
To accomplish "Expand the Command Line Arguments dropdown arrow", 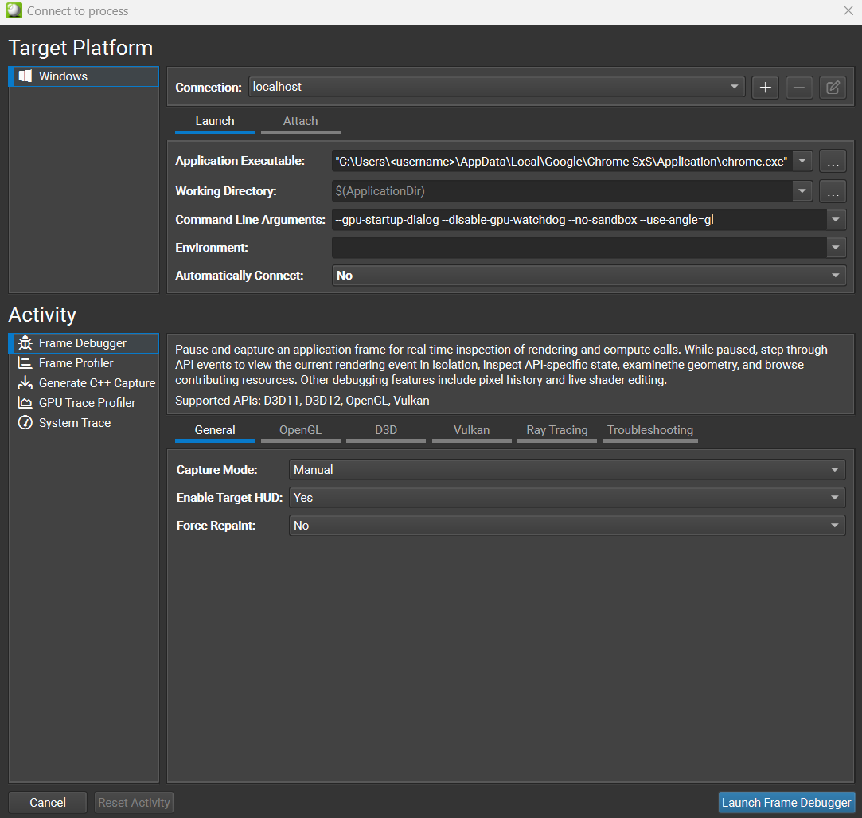I will pyautogui.click(x=836, y=220).
